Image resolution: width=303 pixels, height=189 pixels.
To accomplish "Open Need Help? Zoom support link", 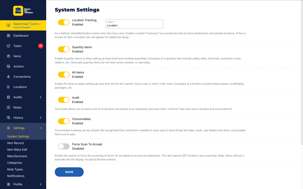I will pos(23,25).
